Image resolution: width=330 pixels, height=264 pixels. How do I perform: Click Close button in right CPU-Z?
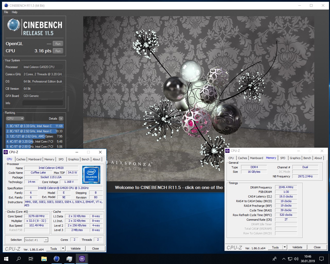(317, 247)
